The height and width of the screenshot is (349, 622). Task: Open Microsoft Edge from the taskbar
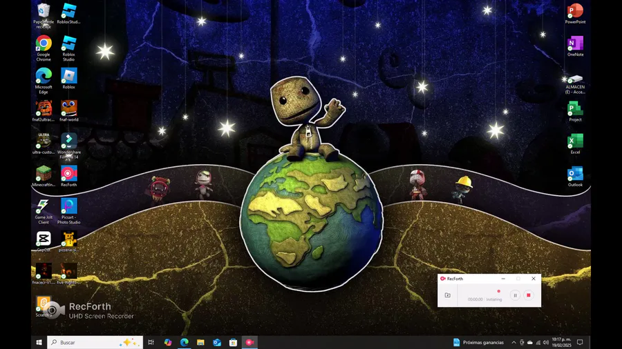pyautogui.click(x=184, y=342)
